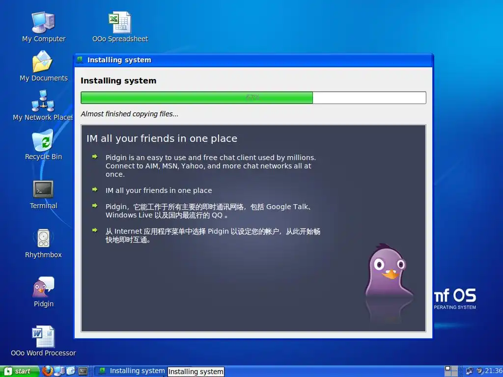
Task: Click the bold 'Installing system' heading
Action: tap(118, 81)
